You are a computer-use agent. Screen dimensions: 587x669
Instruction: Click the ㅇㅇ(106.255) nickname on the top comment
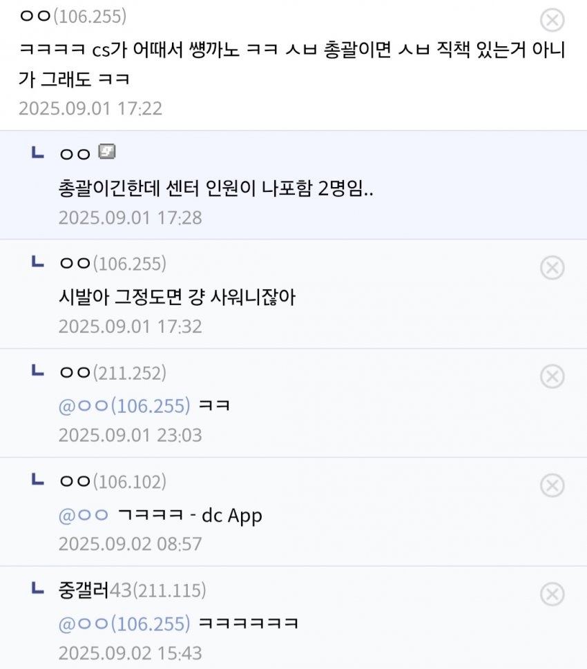(73, 17)
